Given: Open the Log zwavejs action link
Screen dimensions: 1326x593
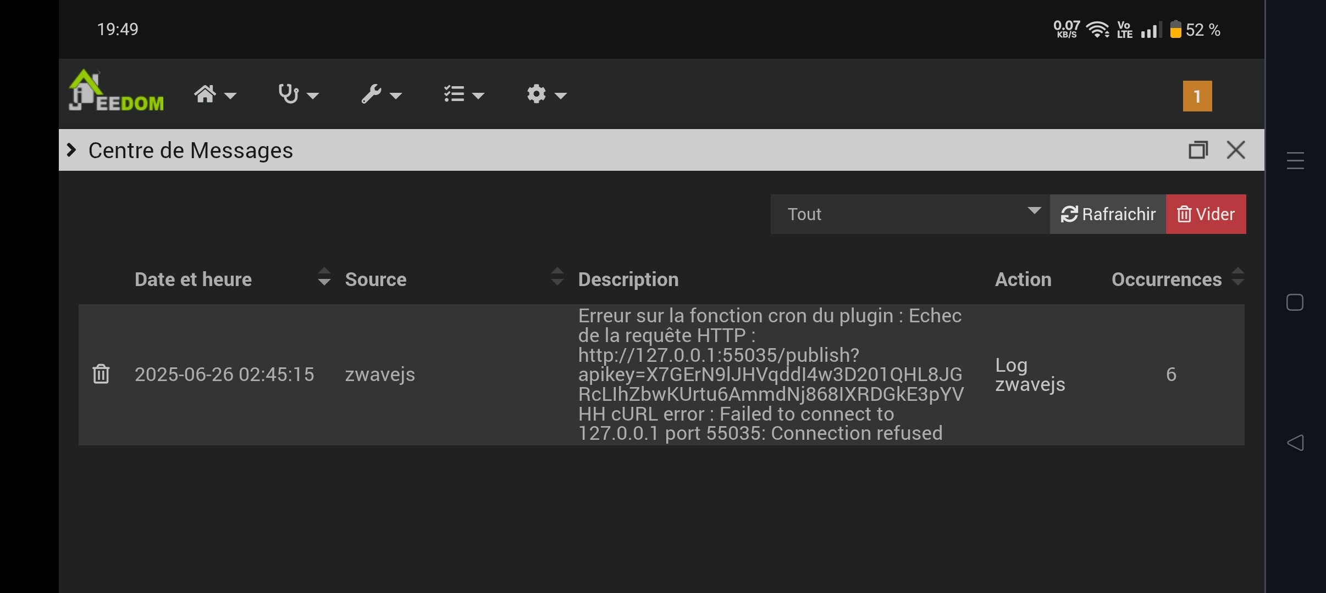Looking at the screenshot, I should coord(1030,374).
